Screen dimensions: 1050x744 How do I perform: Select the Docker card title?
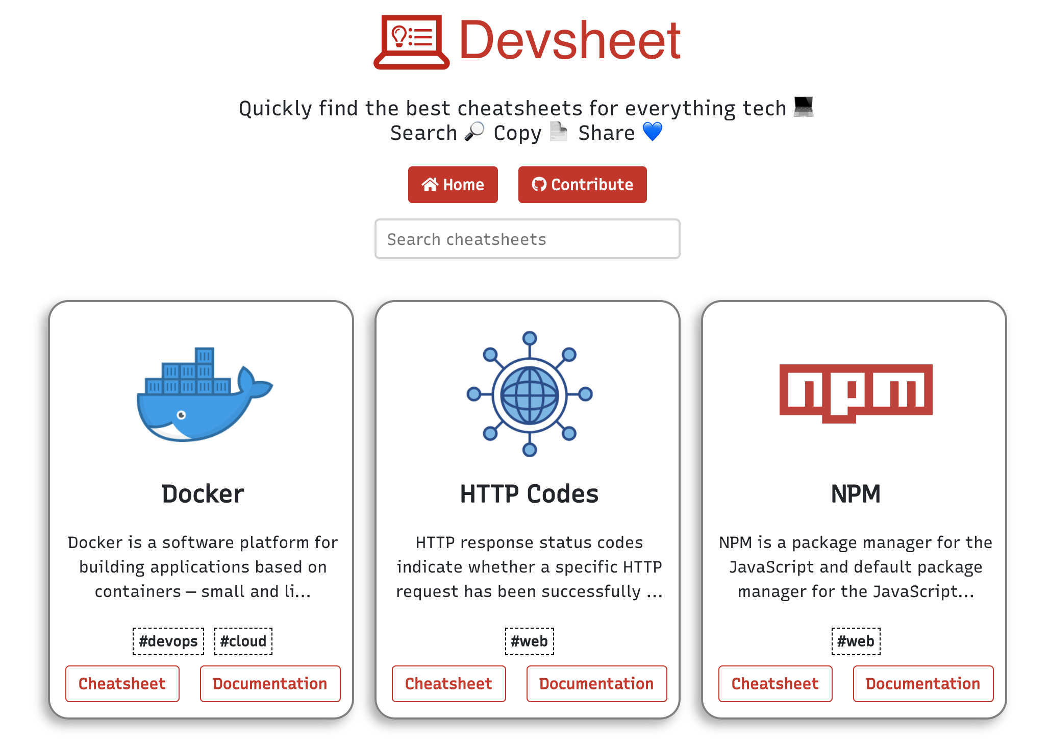point(203,494)
